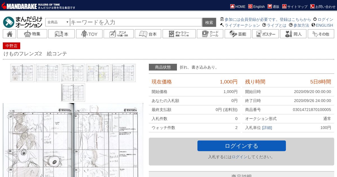Open the TOY category with robot icon
Viewport: 337px width, 177px height.
point(89,34)
